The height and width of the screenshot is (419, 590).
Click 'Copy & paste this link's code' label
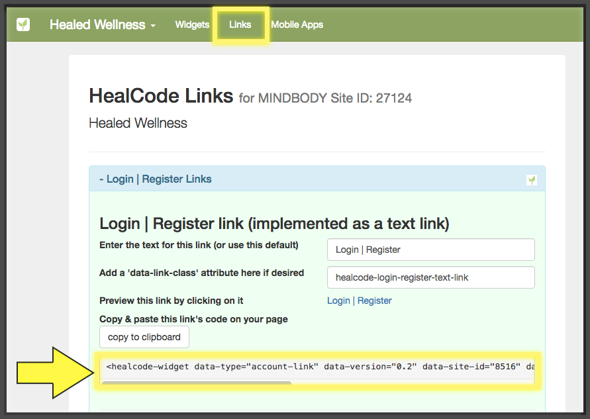[x=193, y=319]
